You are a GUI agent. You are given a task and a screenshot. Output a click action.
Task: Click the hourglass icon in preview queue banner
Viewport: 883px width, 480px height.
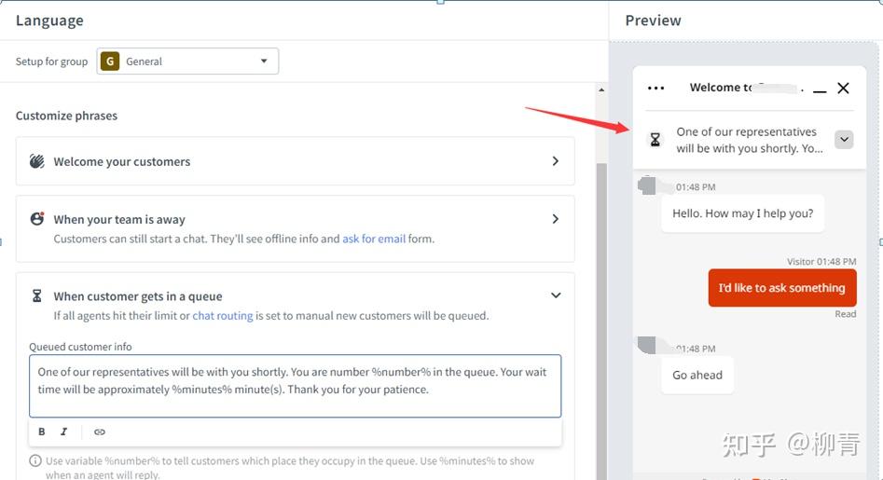(x=655, y=140)
